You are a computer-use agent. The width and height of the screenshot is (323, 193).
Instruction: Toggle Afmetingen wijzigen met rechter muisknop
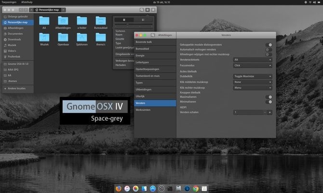click(x=269, y=55)
